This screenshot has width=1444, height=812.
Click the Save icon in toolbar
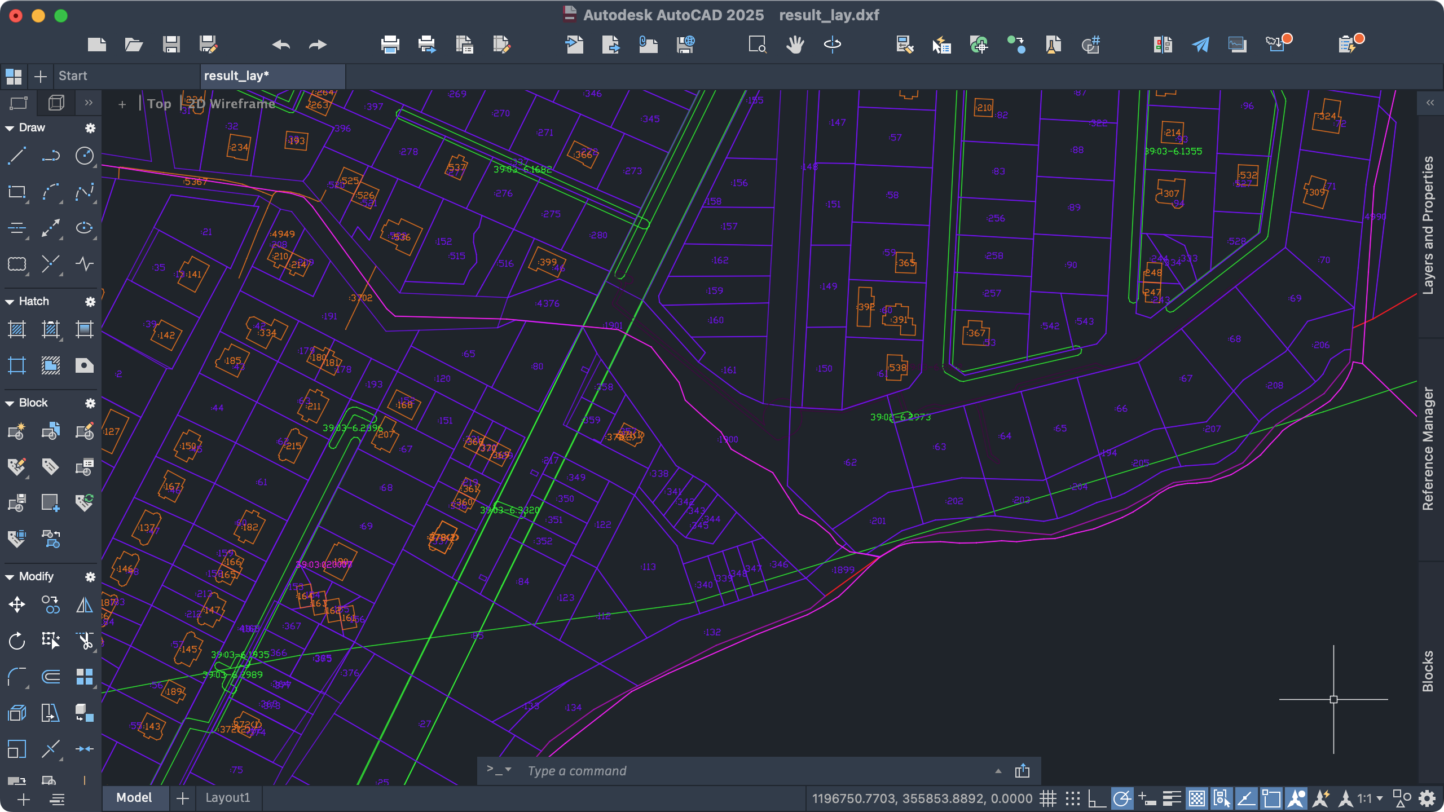(x=171, y=45)
